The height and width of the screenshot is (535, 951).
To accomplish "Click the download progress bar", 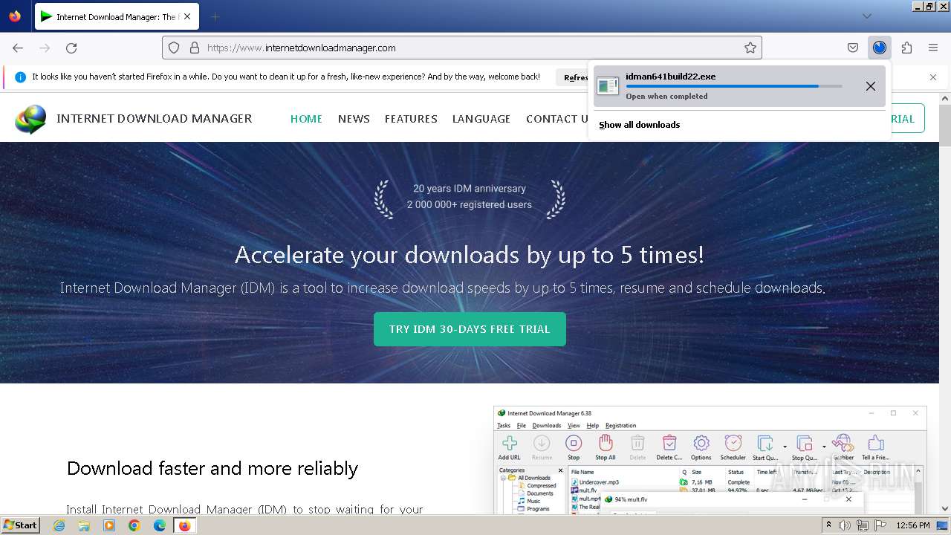I will click(x=734, y=86).
